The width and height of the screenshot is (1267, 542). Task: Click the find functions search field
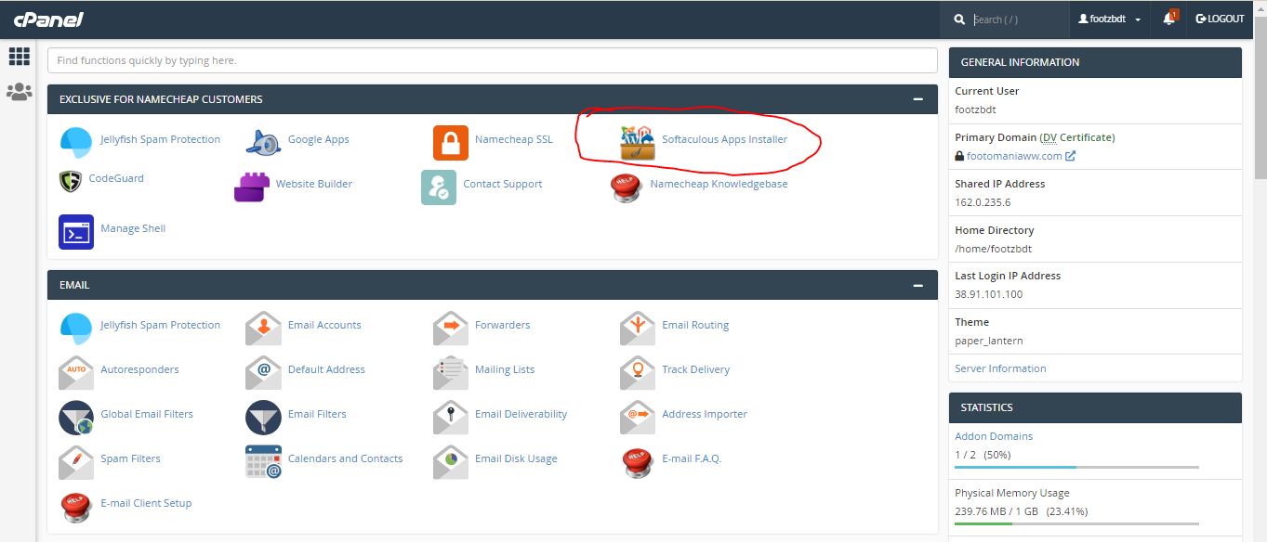point(493,59)
